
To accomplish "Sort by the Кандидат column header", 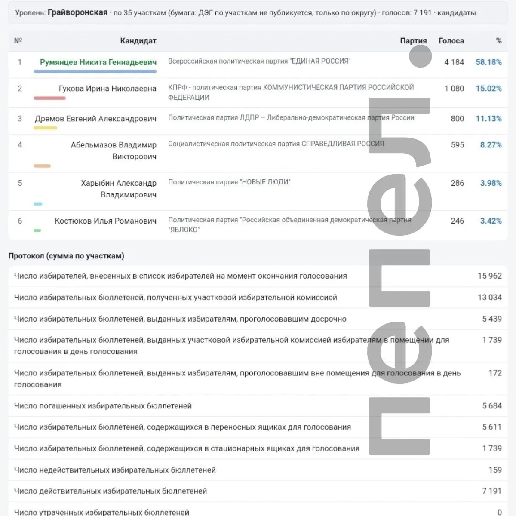I will [x=138, y=41].
